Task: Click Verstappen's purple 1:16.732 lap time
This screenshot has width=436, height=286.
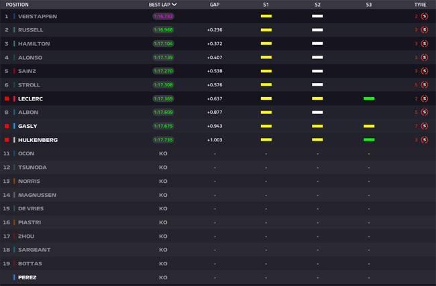Action: [x=163, y=16]
